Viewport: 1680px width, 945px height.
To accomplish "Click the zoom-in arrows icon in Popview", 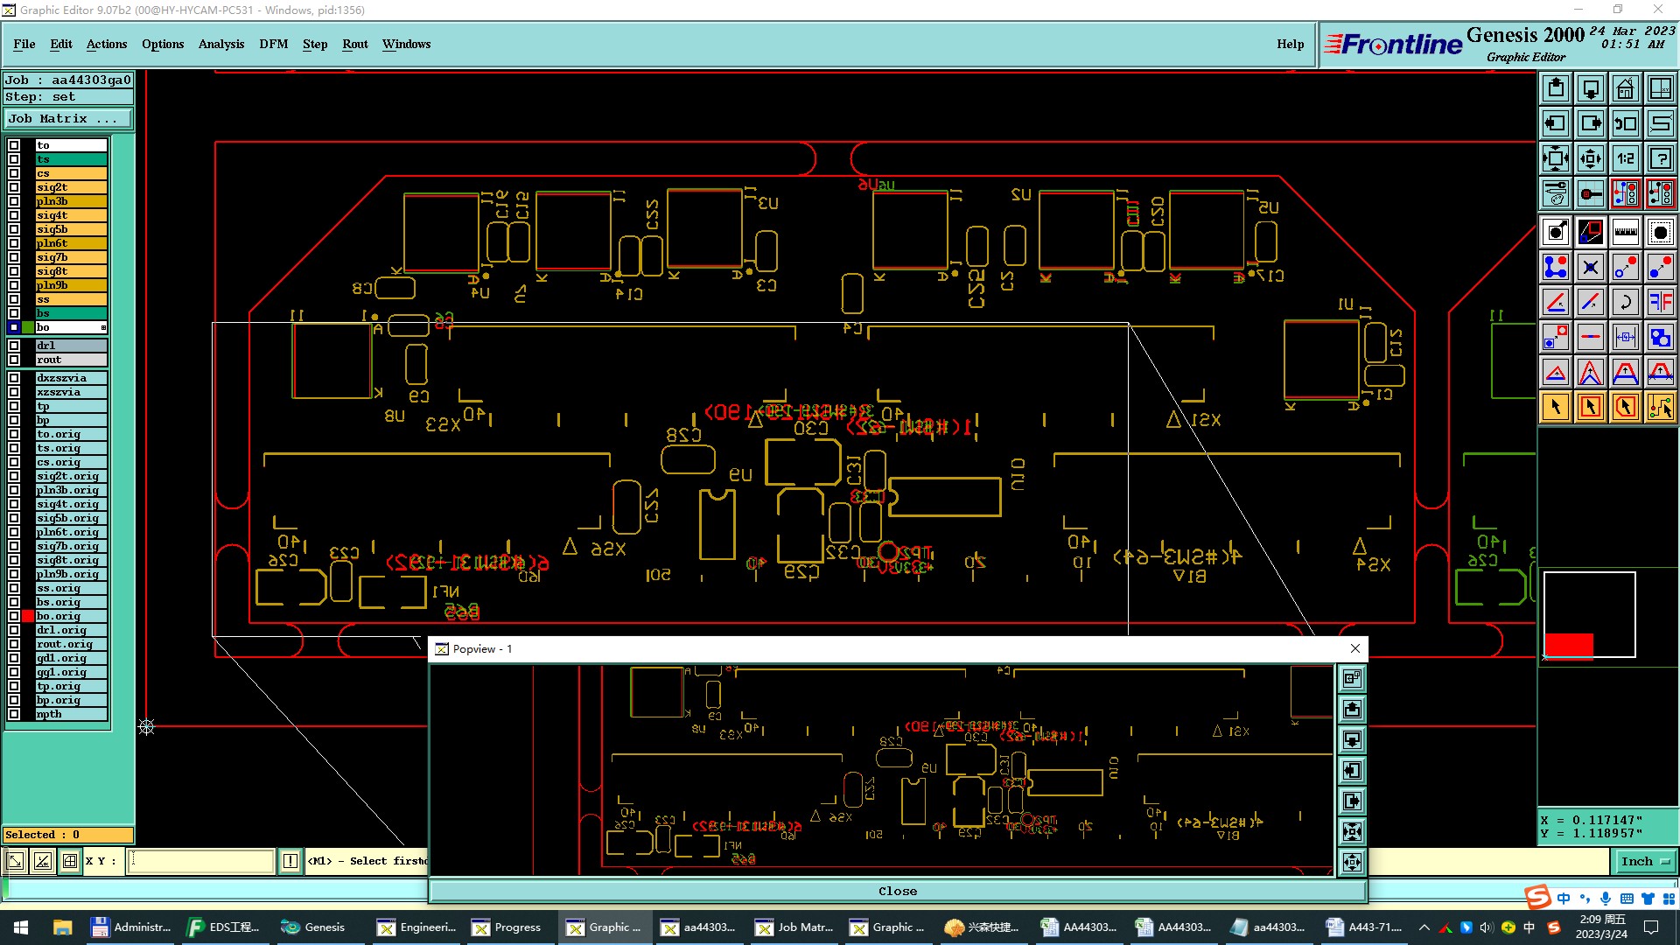I will (1352, 831).
